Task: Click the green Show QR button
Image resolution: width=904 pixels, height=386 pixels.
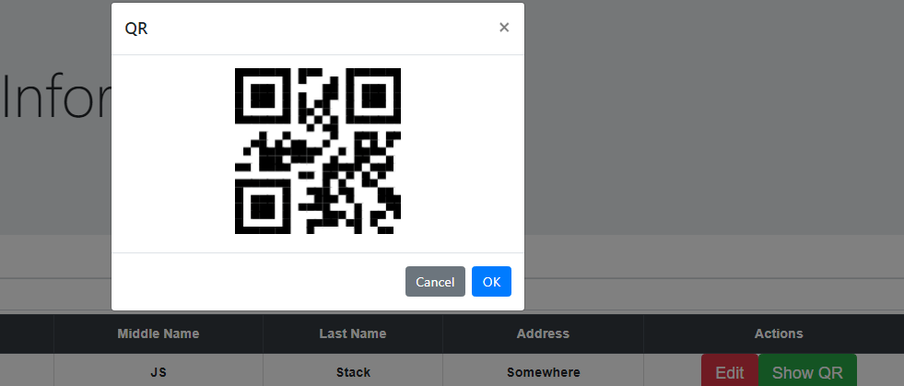Action: (x=807, y=371)
